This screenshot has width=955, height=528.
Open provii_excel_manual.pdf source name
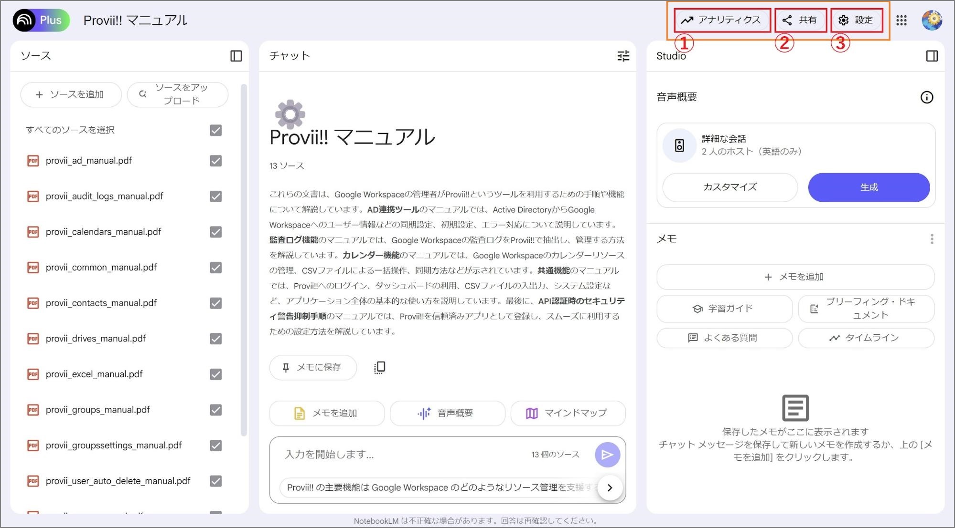(x=94, y=374)
